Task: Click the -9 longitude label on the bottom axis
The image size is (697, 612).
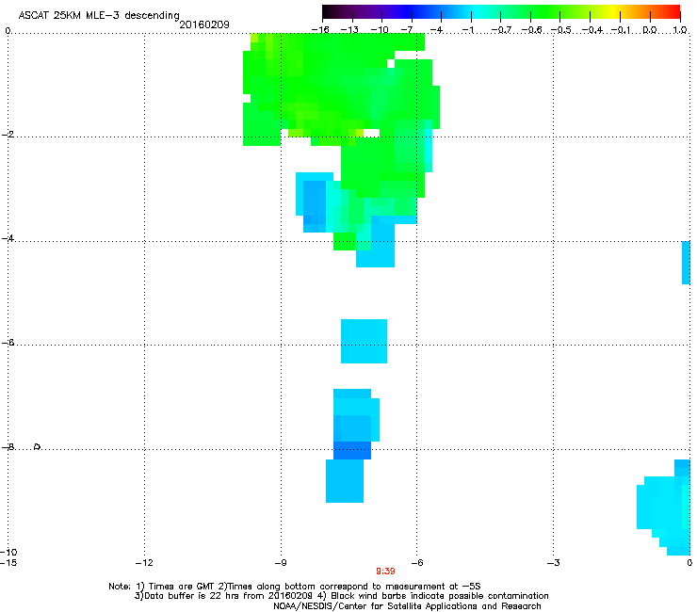Action: 281,563
